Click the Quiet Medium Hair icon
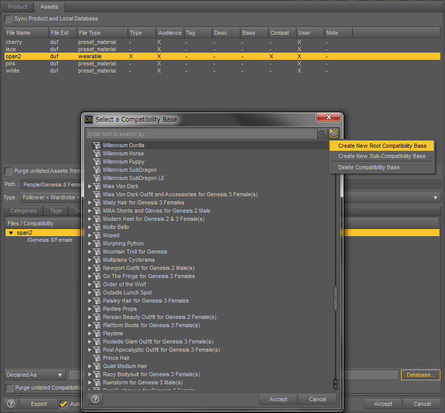The width and height of the screenshot is (445, 413). [97, 366]
